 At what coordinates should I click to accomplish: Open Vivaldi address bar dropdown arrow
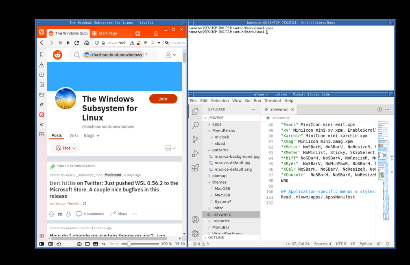pyautogui.click(x=159, y=43)
